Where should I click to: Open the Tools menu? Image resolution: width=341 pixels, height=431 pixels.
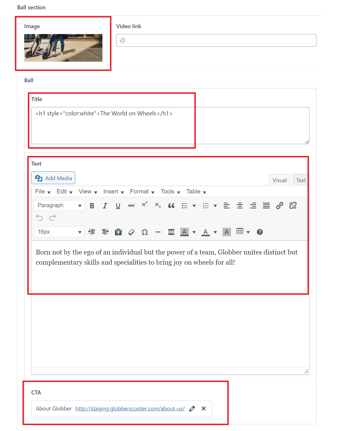coord(170,192)
